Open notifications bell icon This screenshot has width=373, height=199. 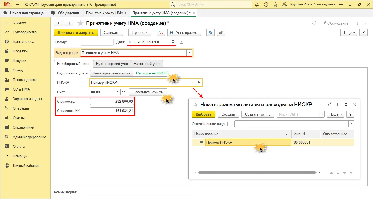tap(257, 4)
